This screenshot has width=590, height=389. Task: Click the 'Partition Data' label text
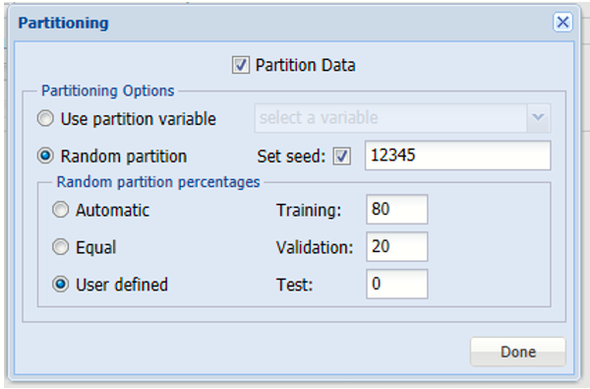point(305,65)
